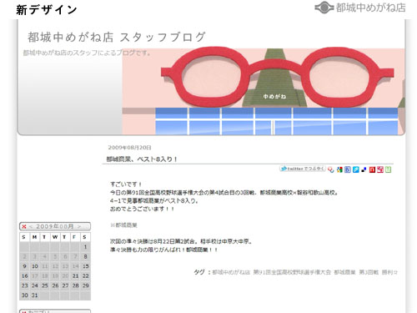Screen dimensions: 417x313
Task: Click the ※都城商業 link in the post
Action: pyautogui.click(x=123, y=225)
